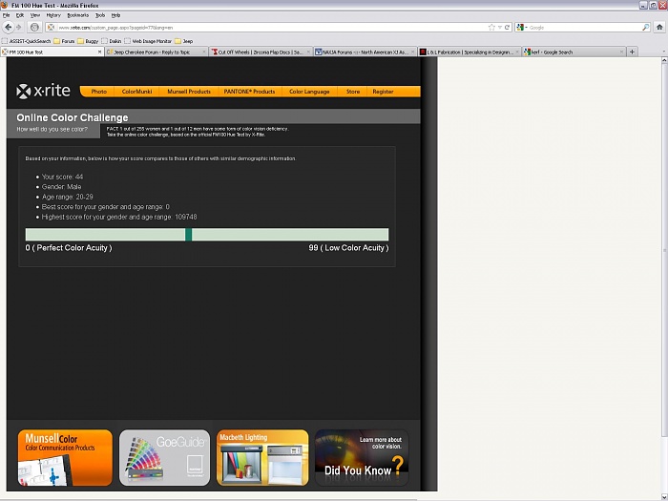The height and width of the screenshot is (501, 668).
Task: Open the GoeGuide banner
Action: point(164,457)
